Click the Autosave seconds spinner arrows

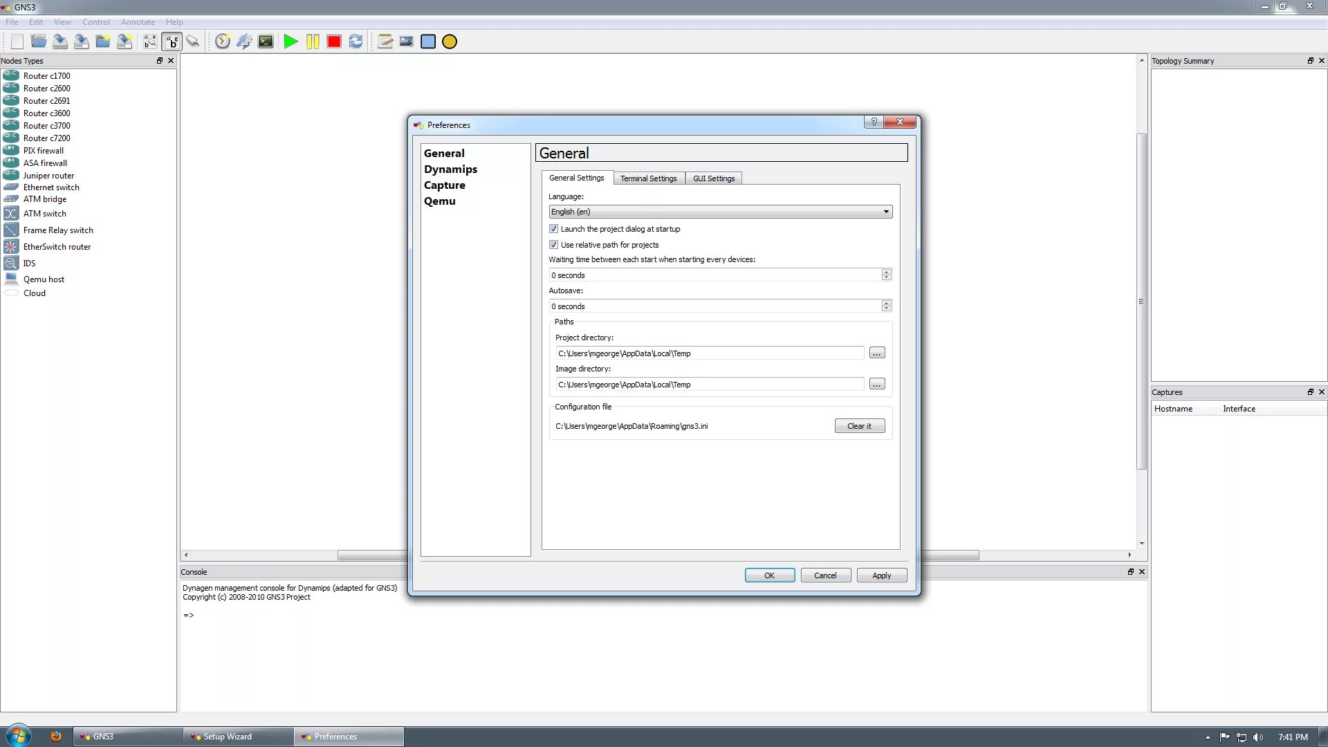pyautogui.click(x=886, y=306)
